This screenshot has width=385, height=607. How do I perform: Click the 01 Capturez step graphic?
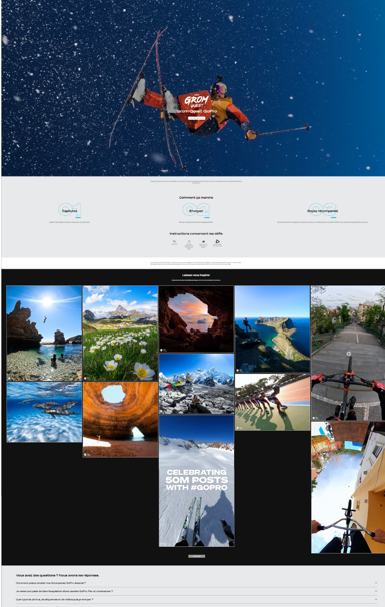click(70, 210)
